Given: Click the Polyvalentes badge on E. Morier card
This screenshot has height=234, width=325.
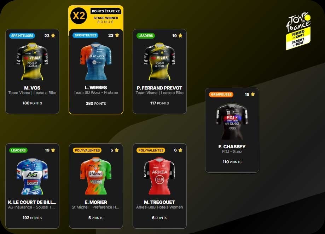Looking at the screenshot, I should click(87, 150).
